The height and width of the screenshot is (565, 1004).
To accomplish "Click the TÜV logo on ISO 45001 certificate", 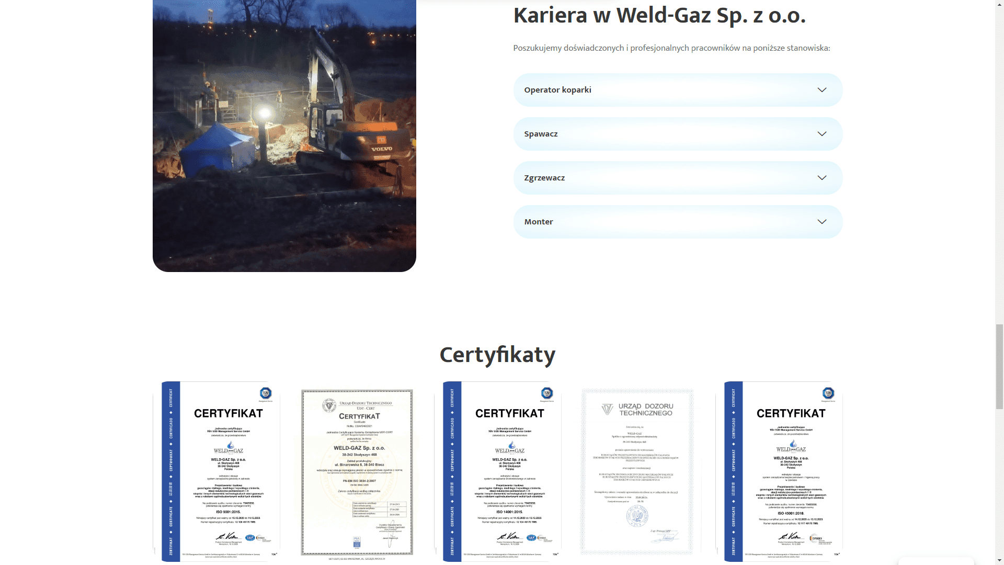I will 828,393.
